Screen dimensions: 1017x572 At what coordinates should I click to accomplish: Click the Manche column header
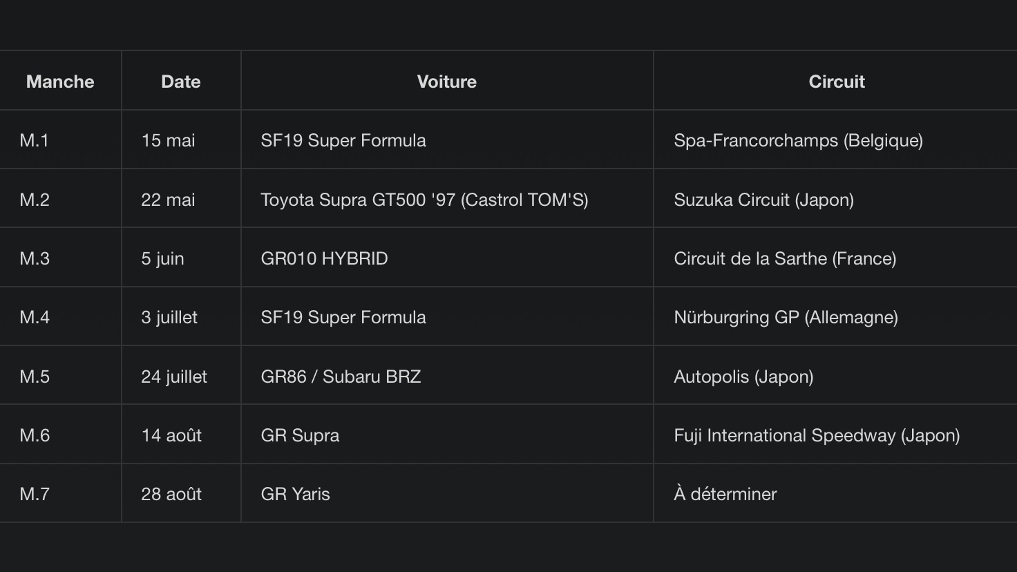pyautogui.click(x=60, y=81)
